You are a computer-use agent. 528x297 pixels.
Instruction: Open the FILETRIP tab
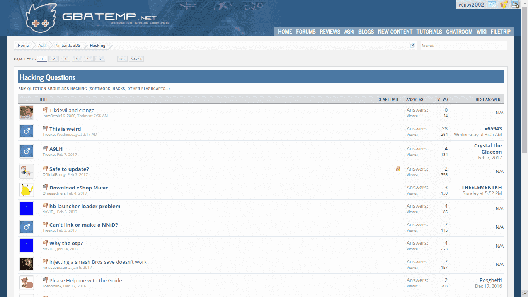click(501, 32)
